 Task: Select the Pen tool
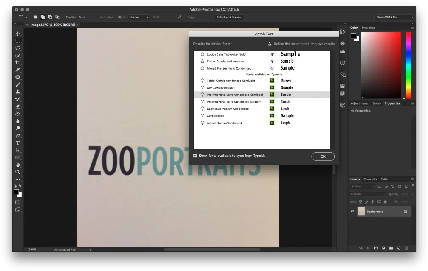click(x=18, y=136)
